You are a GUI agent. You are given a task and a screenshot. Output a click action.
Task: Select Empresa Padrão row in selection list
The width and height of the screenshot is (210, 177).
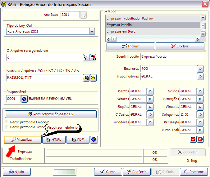click(153, 25)
